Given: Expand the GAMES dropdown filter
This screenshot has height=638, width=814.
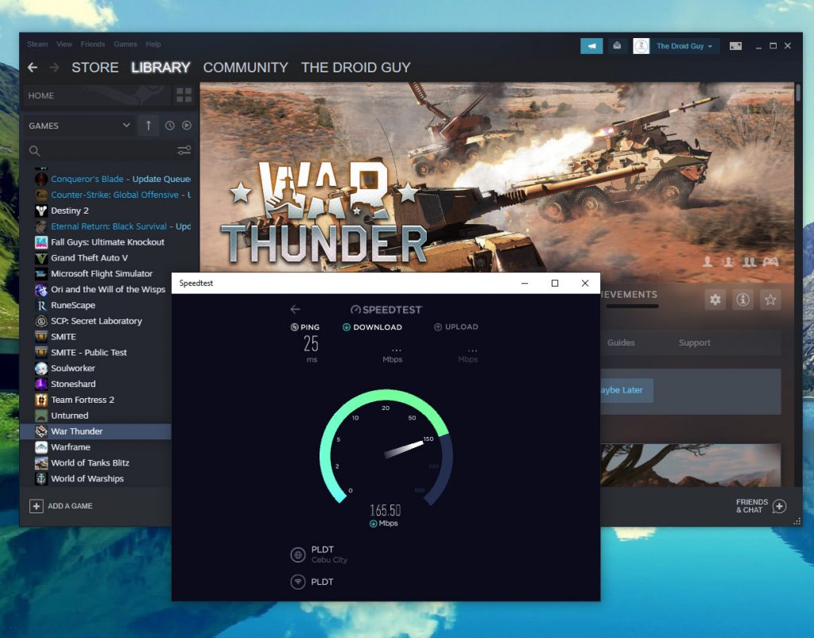Looking at the screenshot, I should [79, 126].
